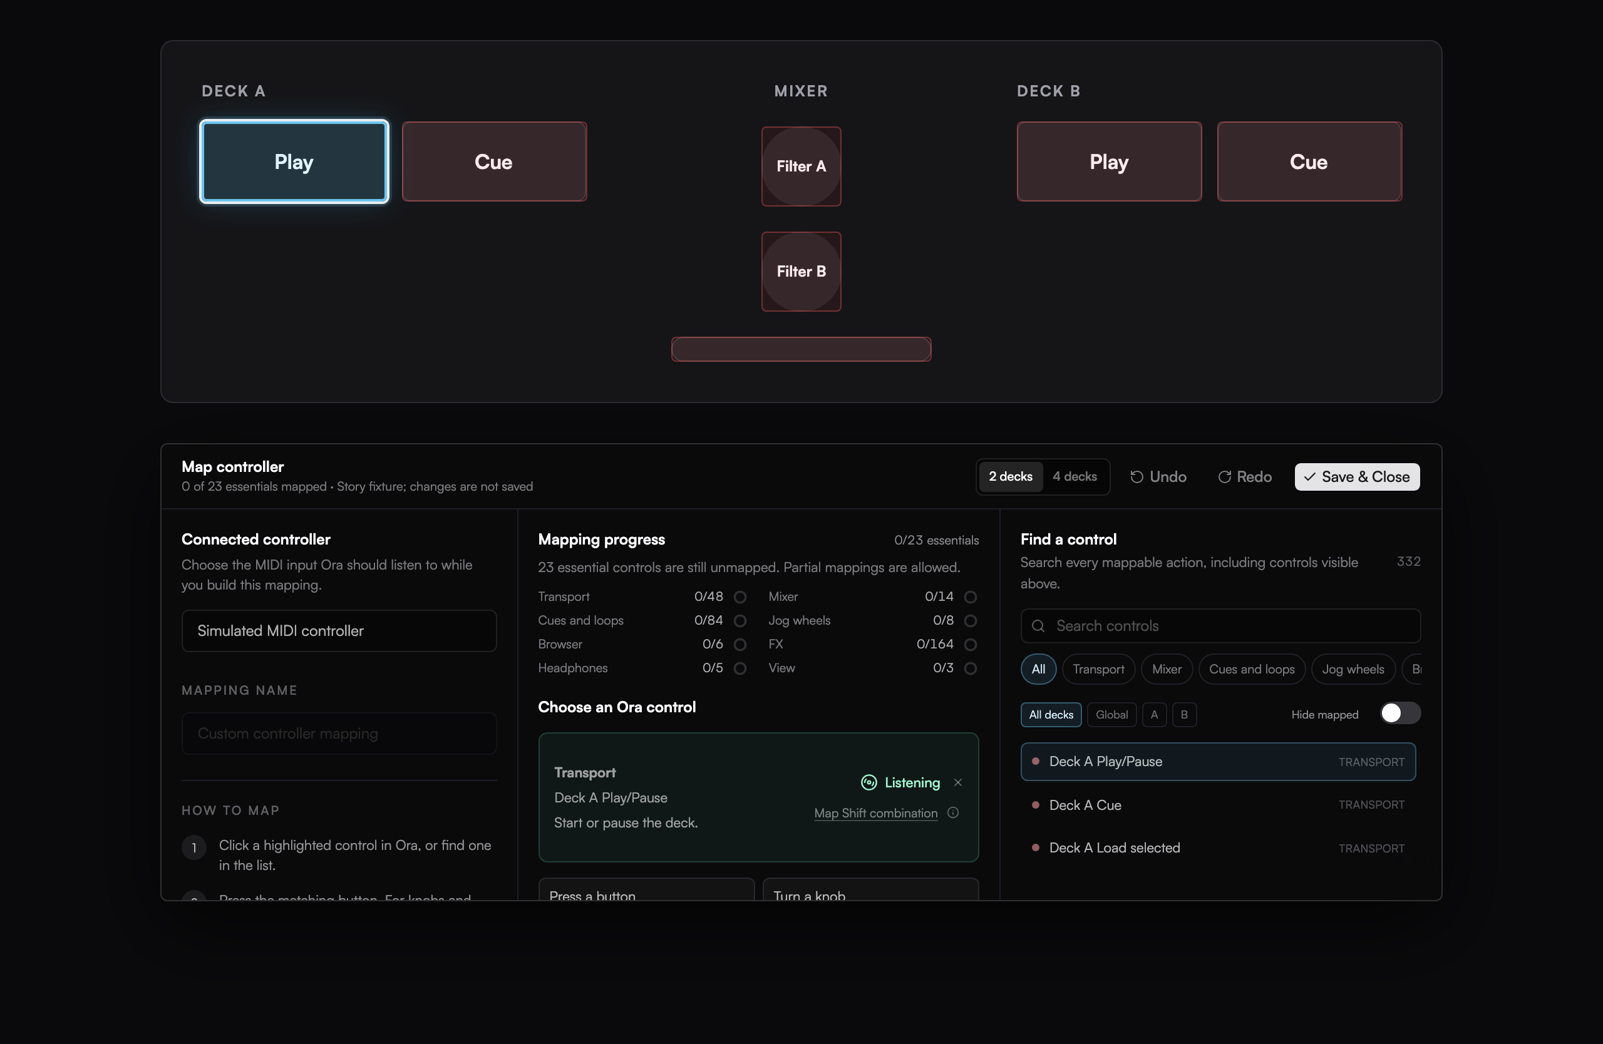Click the Map Shift combination link
Screen dimensions: 1603x1044
click(875, 813)
